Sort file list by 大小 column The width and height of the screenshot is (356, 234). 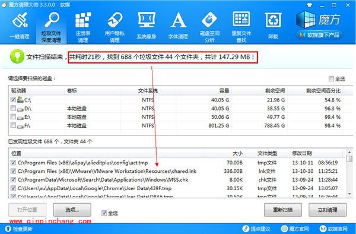point(225,153)
